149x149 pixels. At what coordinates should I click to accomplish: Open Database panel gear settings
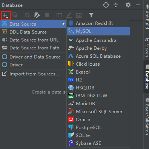(128, 5)
